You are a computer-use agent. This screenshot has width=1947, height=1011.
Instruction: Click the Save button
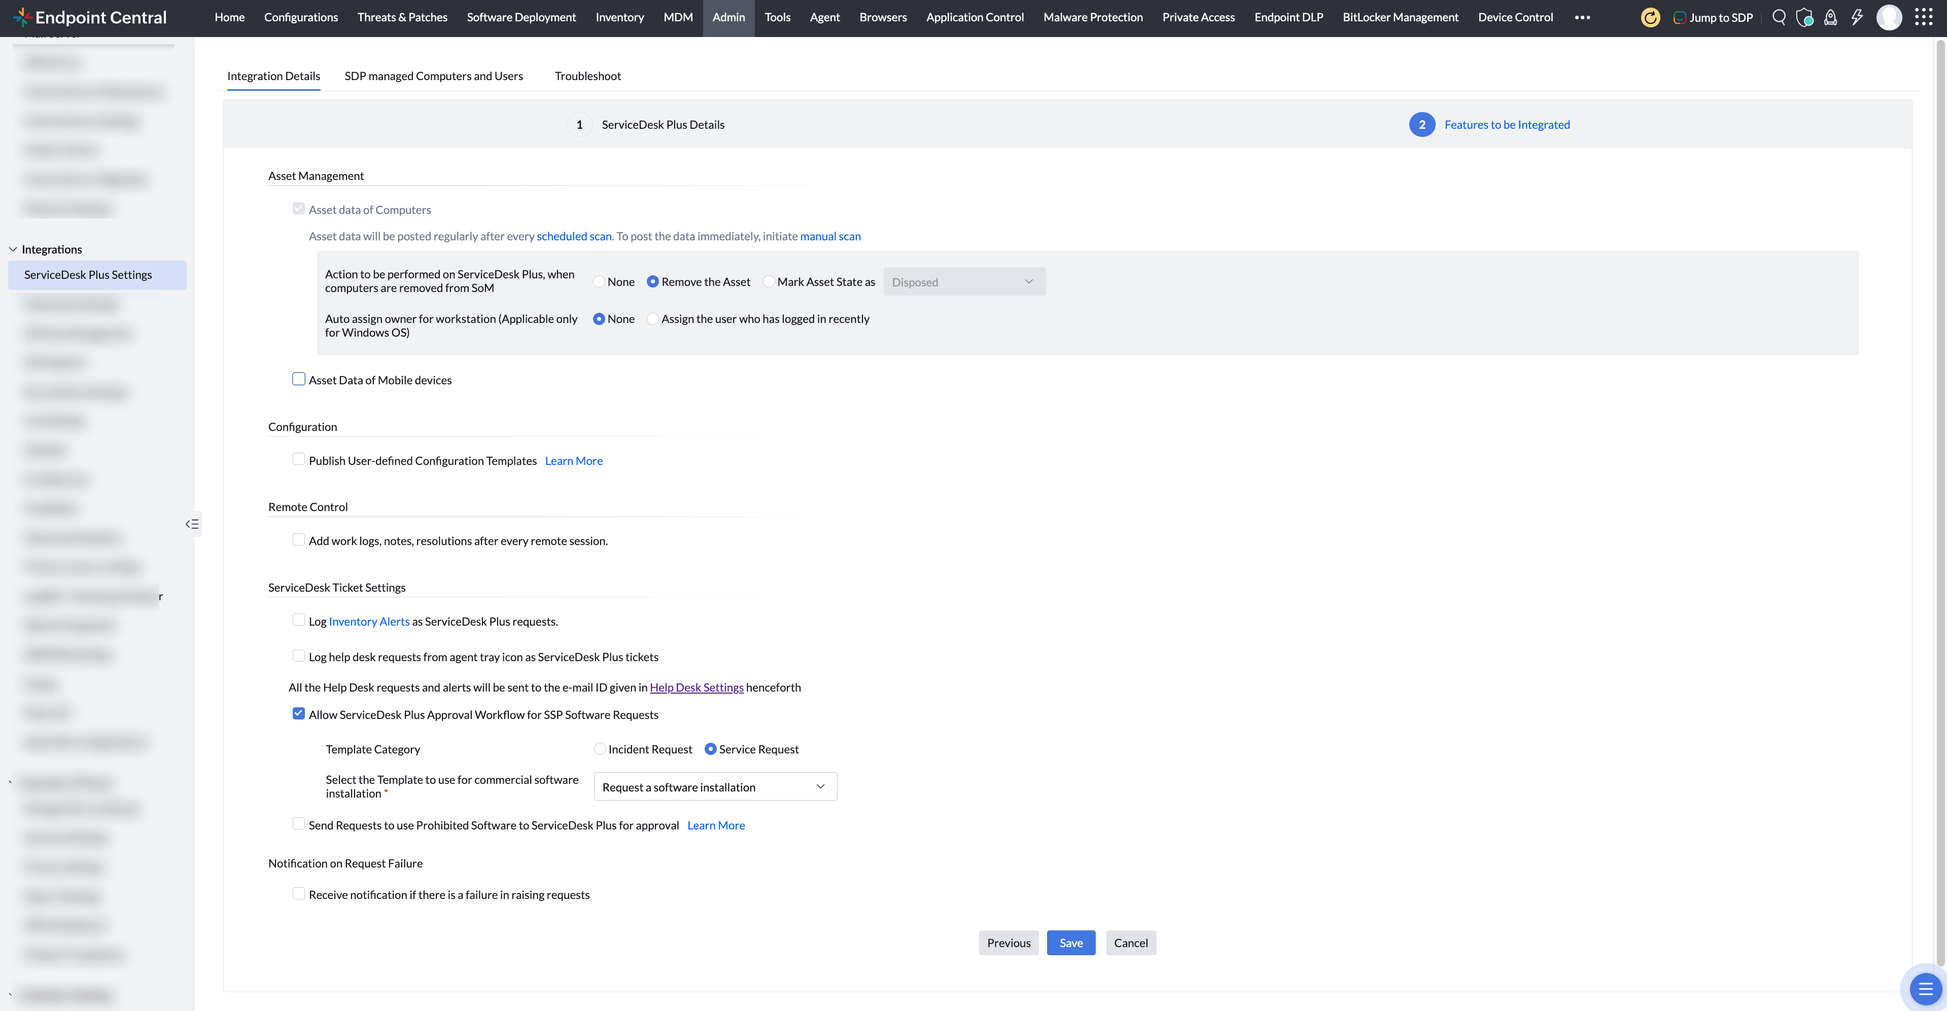tap(1070, 942)
